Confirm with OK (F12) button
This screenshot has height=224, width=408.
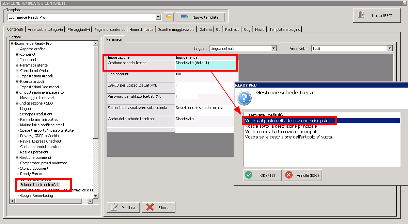coord(263,175)
